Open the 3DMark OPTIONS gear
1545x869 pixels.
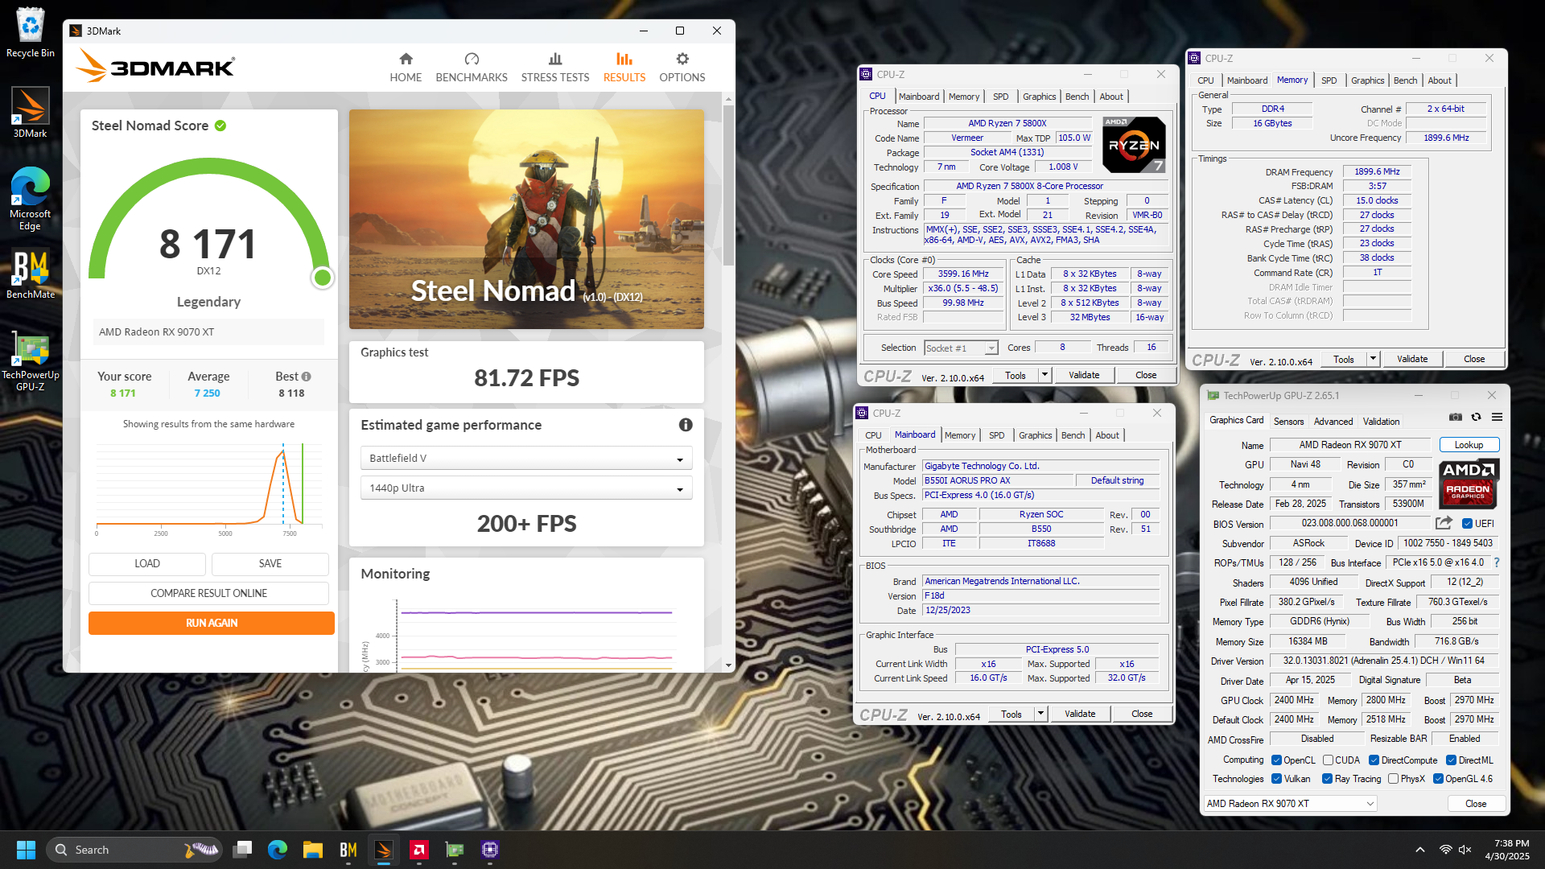(682, 68)
